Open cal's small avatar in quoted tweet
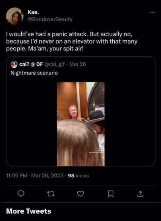The height and width of the screenshot is (221, 161). (x=14, y=65)
